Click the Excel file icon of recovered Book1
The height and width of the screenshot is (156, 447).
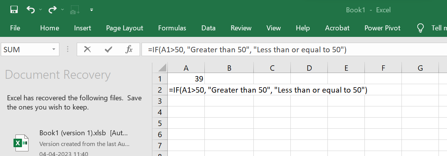click(x=21, y=143)
